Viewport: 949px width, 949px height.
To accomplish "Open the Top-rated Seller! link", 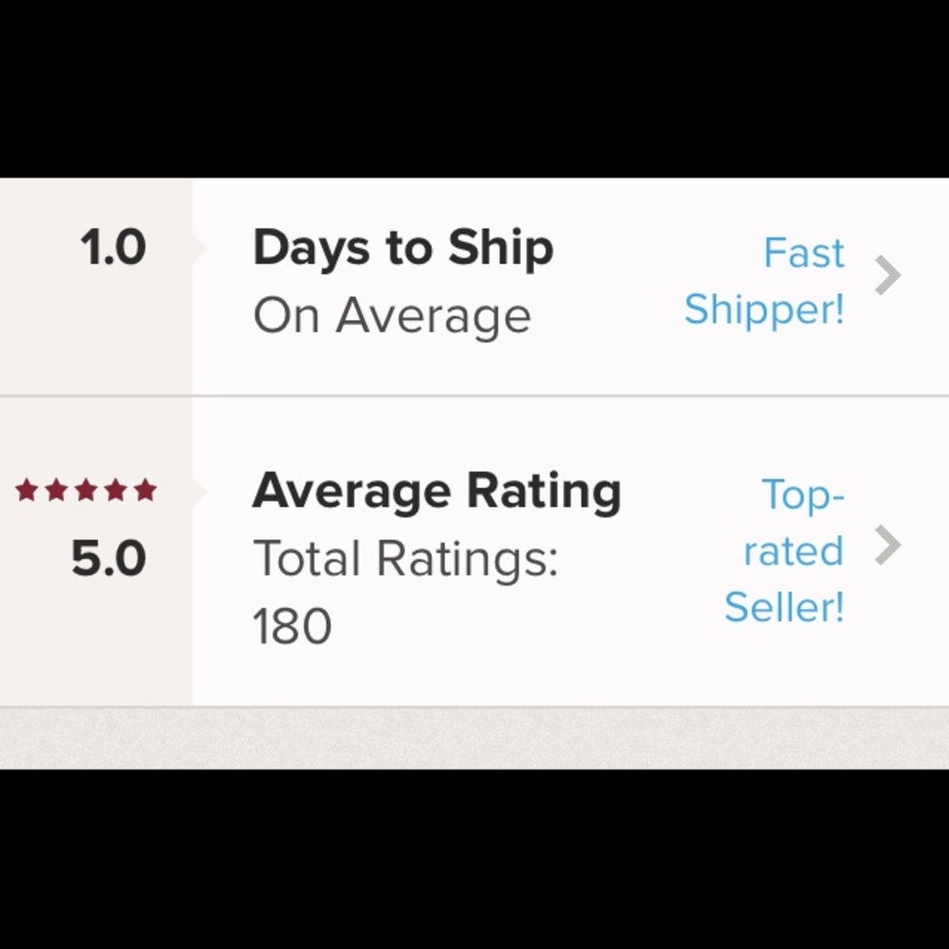I will (x=785, y=550).
